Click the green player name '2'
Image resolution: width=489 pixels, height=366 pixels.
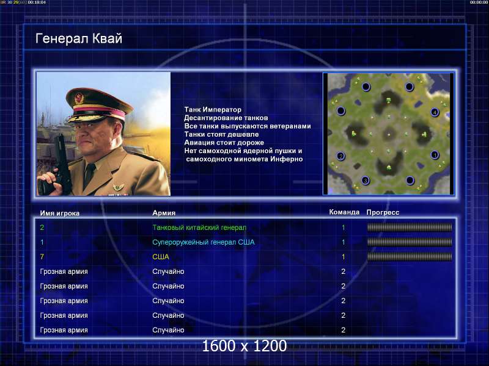point(42,228)
